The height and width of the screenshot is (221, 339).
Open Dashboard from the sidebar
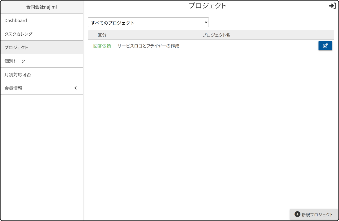(16, 20)
